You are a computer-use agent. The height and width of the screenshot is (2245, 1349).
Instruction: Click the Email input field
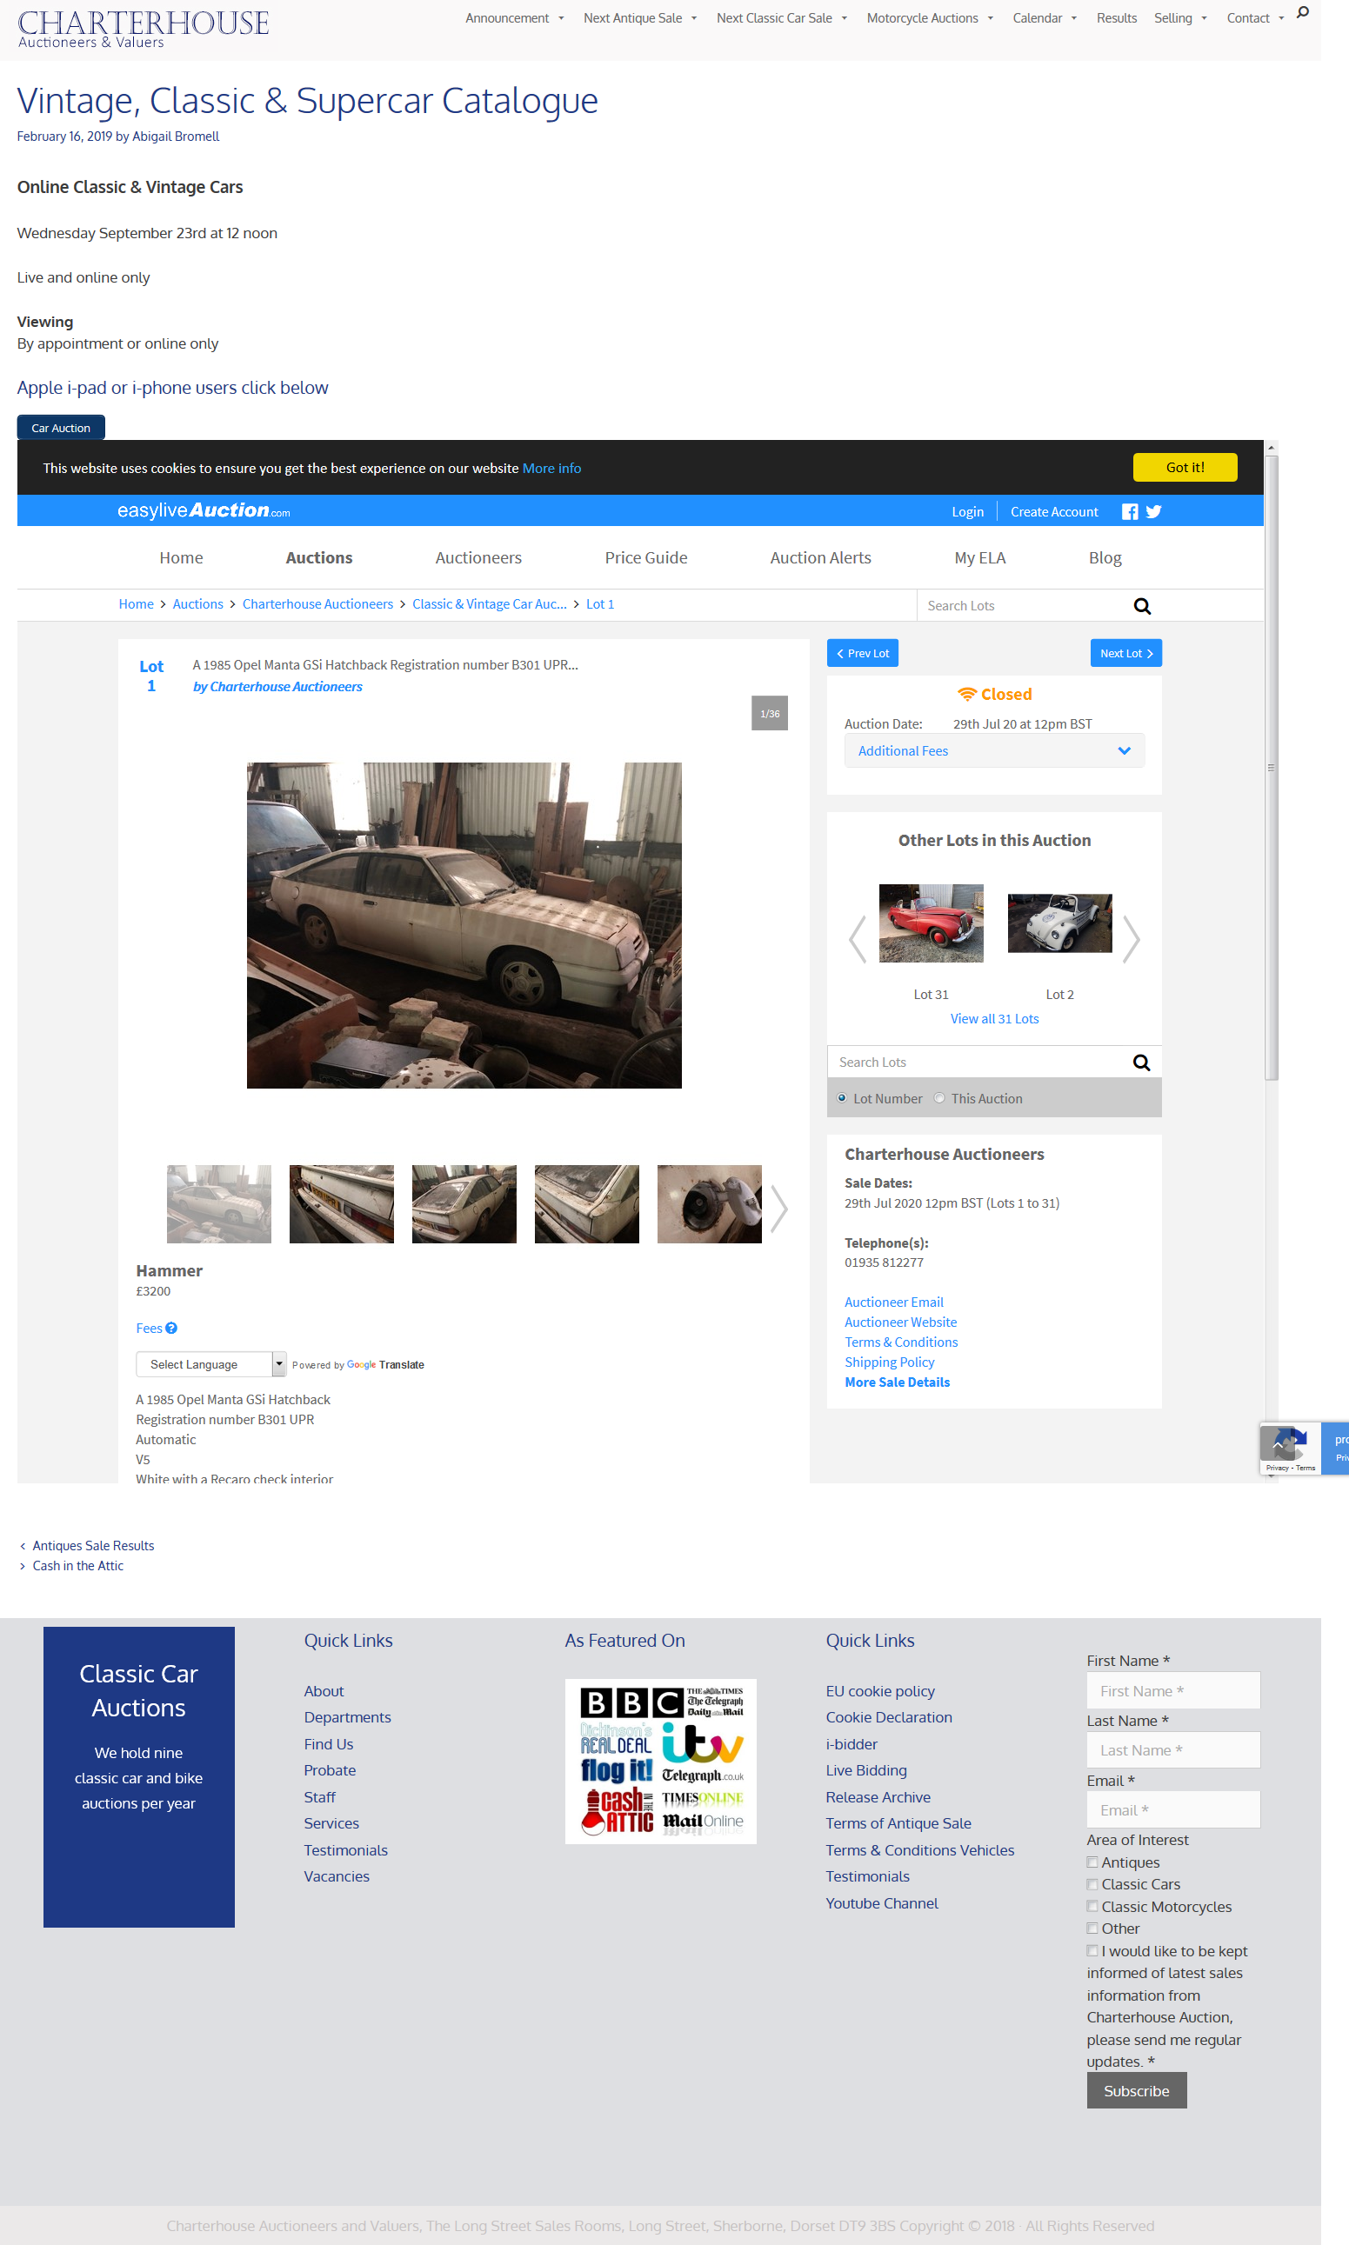coord(1173,1809)
